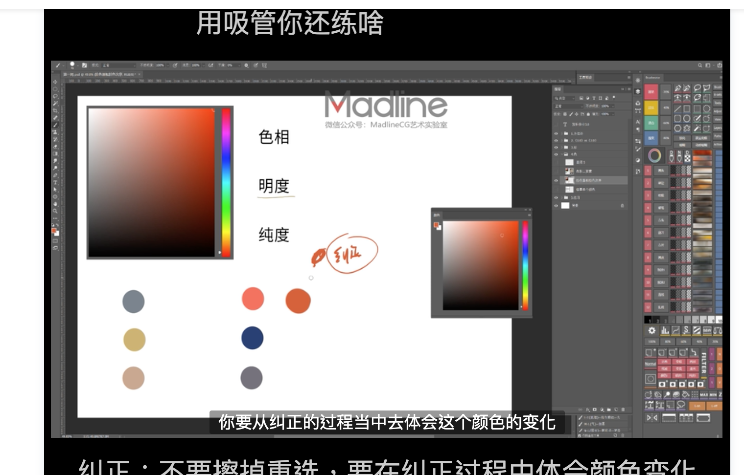Expand layer group numbered 2

[561, 140]
